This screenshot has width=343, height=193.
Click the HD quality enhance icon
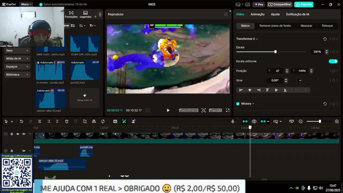click(x=115, y=121)
